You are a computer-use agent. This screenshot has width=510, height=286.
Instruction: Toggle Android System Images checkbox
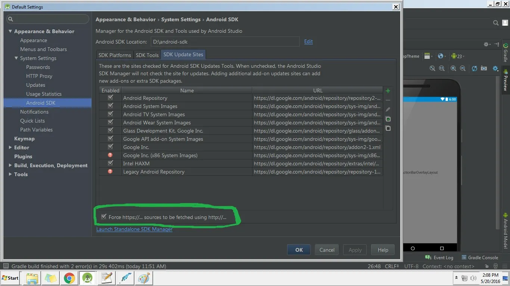110,106
